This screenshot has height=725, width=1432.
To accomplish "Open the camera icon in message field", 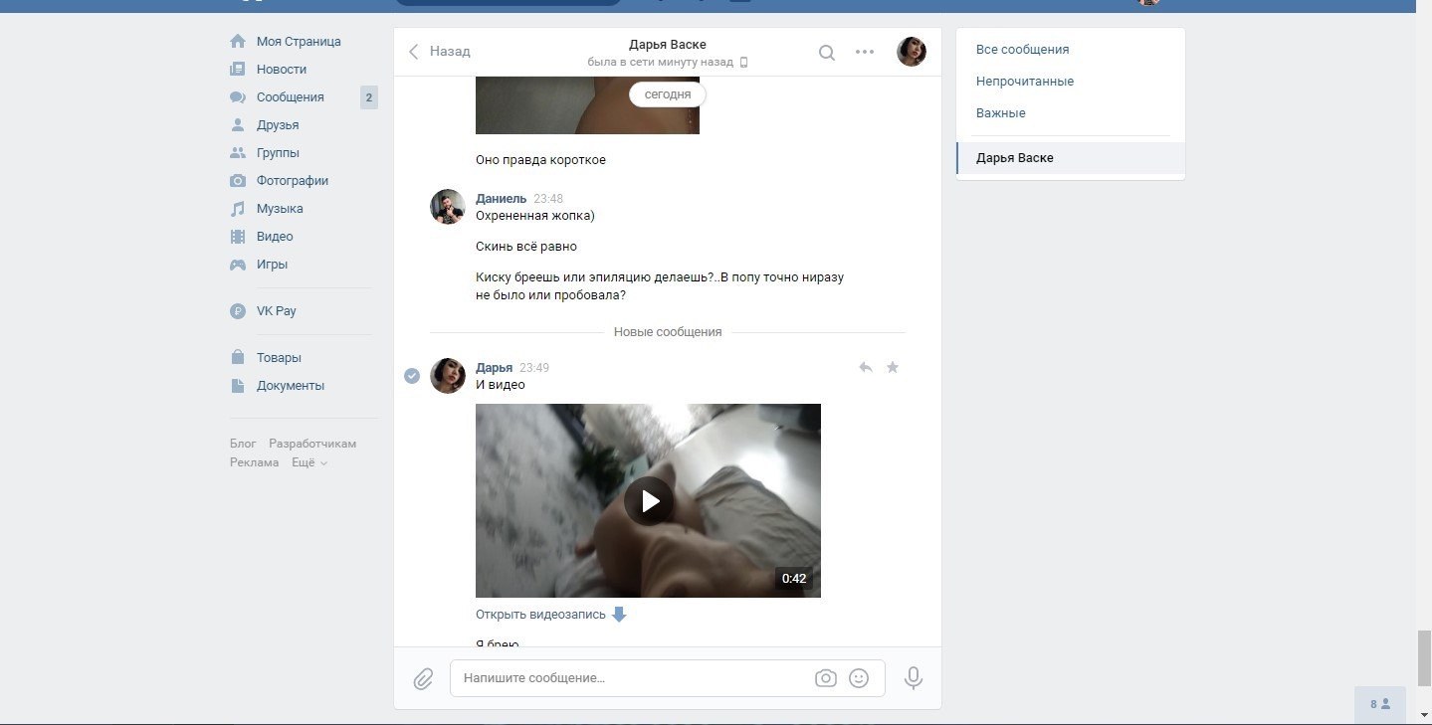I will [825, 678].
